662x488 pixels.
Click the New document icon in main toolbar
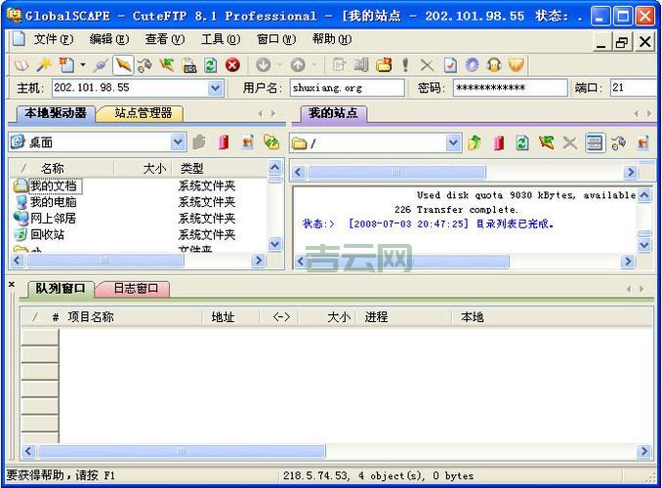66,65
